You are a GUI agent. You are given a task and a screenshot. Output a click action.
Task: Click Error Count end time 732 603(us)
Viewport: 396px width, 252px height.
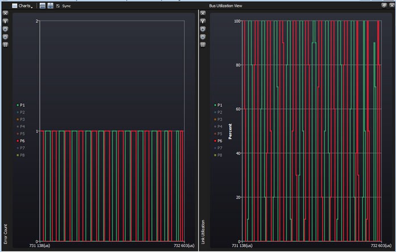pos(184,245)
